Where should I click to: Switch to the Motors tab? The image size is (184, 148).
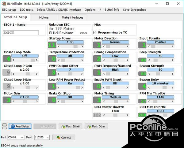(x=44, y=17)
